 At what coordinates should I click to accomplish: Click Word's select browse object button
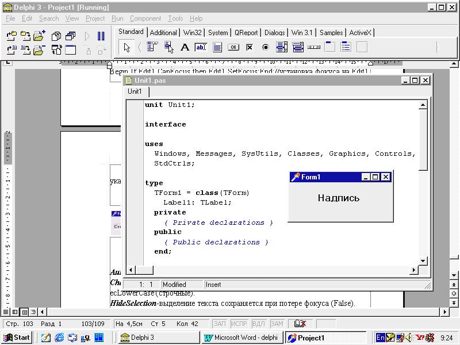tap(454, 293)
